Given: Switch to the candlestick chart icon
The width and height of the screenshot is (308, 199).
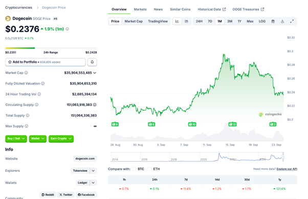Looking at the screenshot, I should click(x=186, y=21).
